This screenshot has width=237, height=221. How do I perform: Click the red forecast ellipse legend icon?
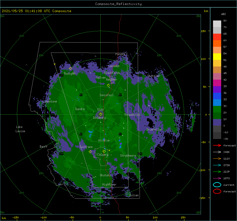tap(217, 191)
